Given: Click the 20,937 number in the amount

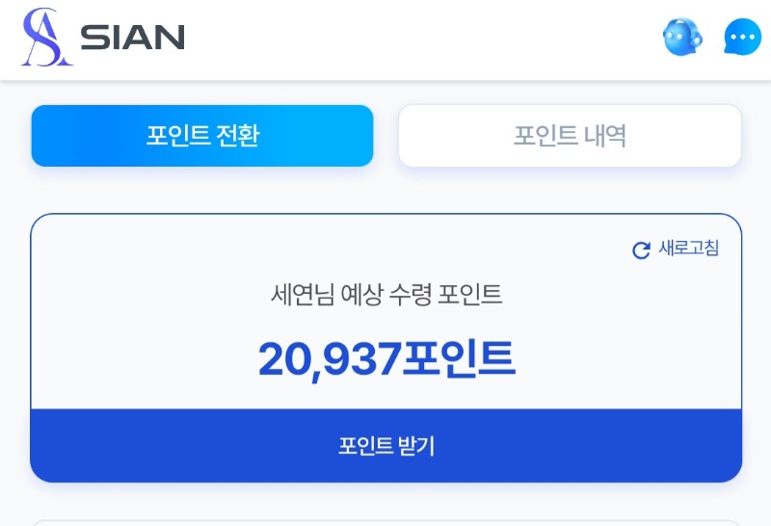Looking at the screenshot, I should pyautogui.click(x=329, y=359).
